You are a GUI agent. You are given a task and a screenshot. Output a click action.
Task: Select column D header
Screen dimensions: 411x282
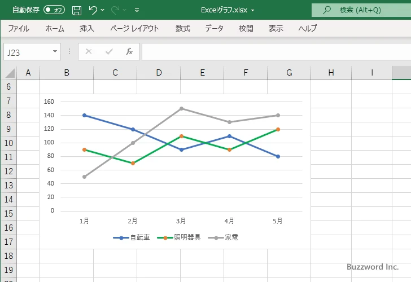coord(159,73)
